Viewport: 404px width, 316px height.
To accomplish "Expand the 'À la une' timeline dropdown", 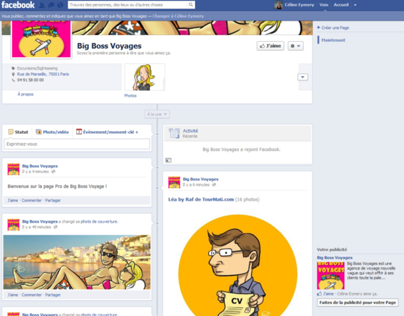I will (158, 115).
